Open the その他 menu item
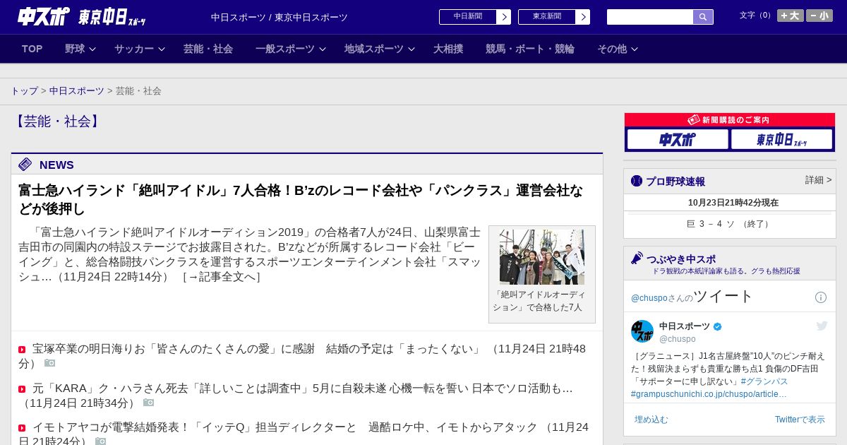 coord(612,49)
